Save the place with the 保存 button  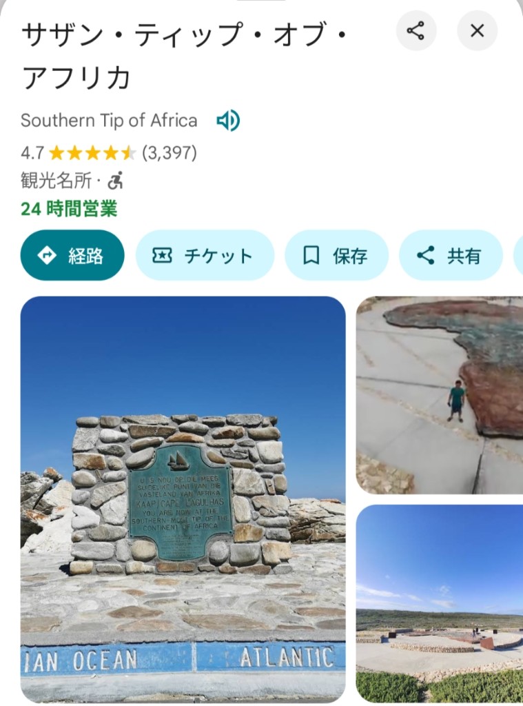click(x=336, y=255)
